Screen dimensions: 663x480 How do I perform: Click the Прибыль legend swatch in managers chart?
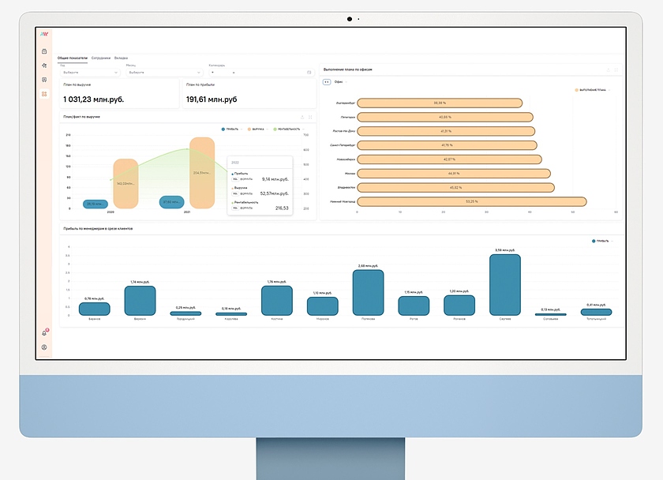point(594,240)
